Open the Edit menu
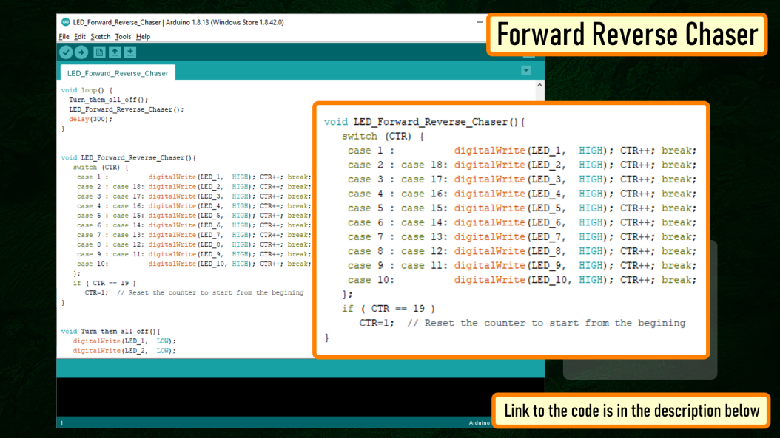The height and width of the screenshot is (438, 780). pos(80,37)
